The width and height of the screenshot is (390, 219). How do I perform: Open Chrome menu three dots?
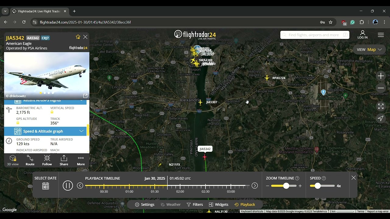click(x=384, y=22)
